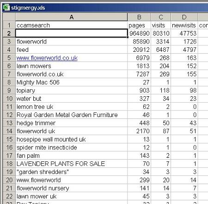The width and height of the screenshot is (208, 204).
Task: Select the pages value 2170
Action: (139, 131)
